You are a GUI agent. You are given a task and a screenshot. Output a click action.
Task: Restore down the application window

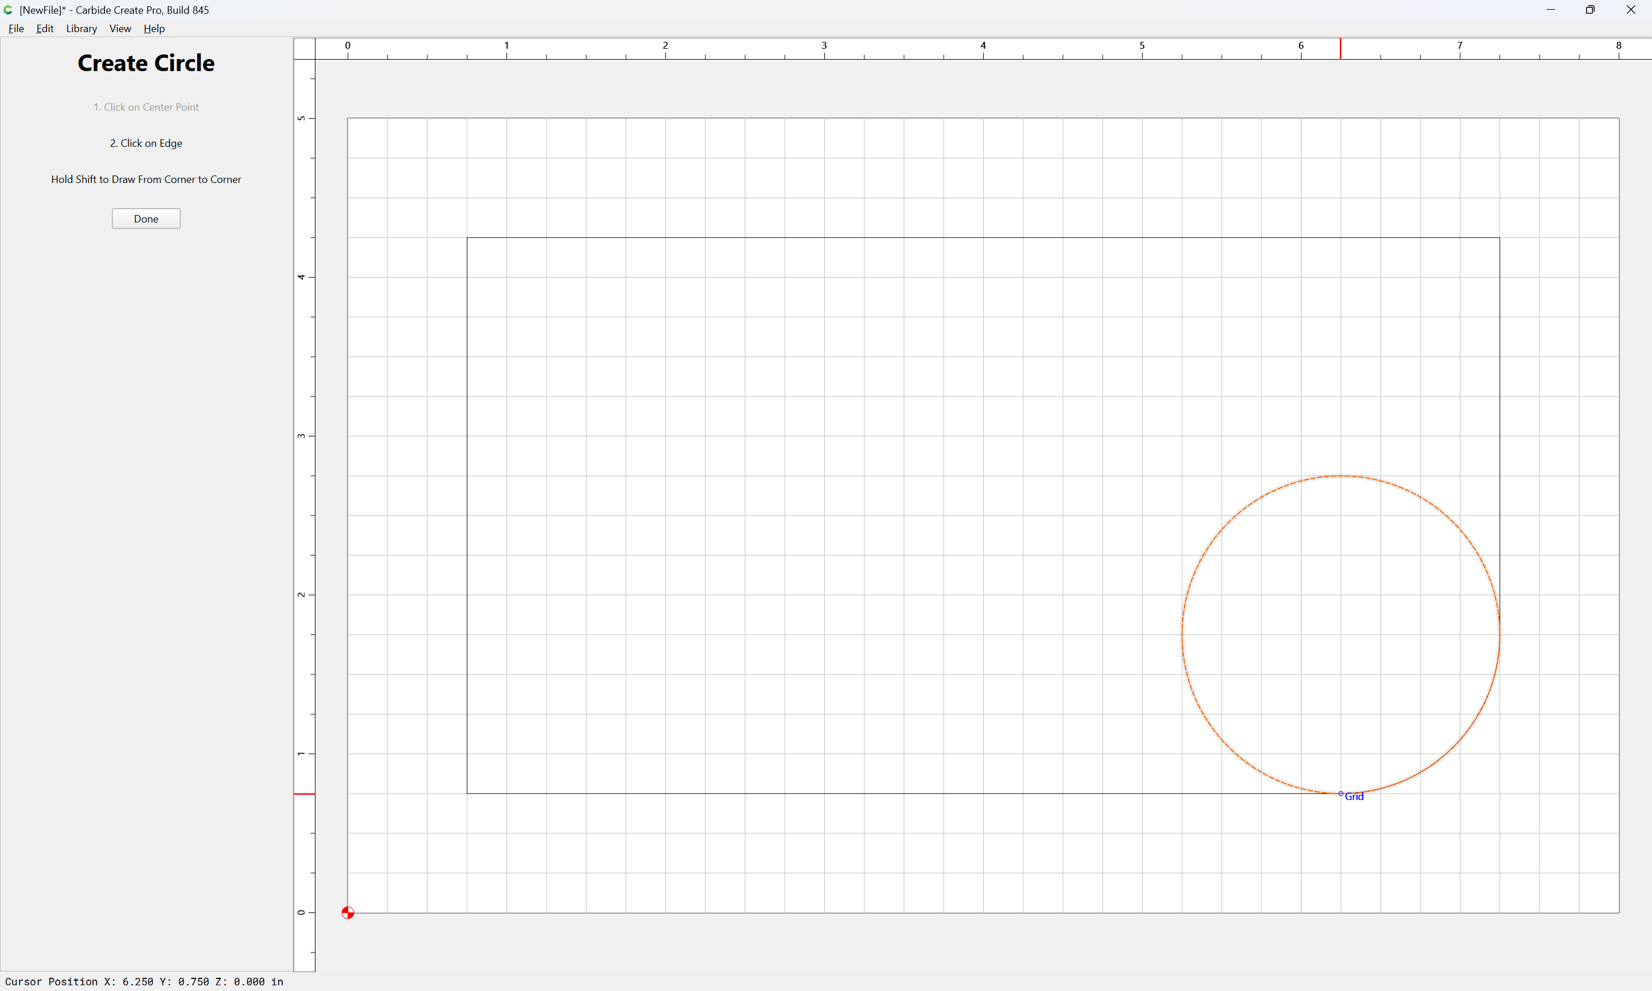pyautogui.click(x=1591, y=10)
